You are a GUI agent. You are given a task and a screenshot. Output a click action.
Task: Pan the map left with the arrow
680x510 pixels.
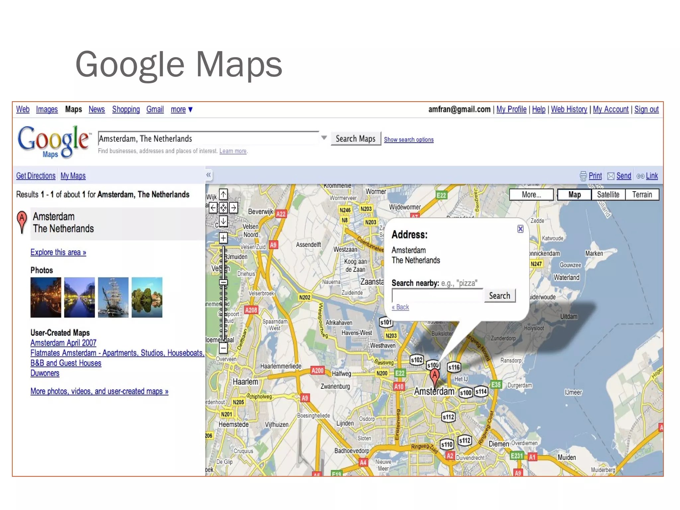tap(213, 208)
